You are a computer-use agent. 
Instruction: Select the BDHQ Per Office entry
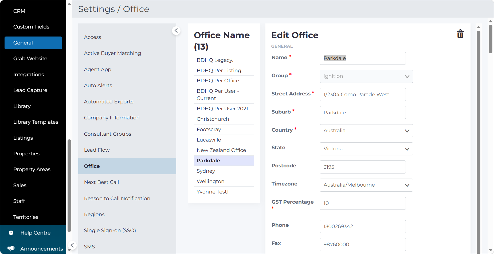click(x=224, y=80)
